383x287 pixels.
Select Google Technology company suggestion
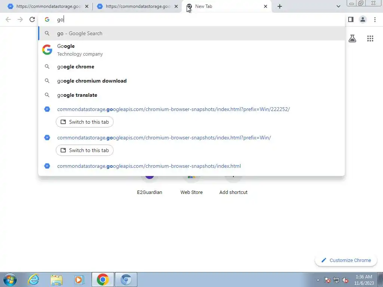(191, 50)
